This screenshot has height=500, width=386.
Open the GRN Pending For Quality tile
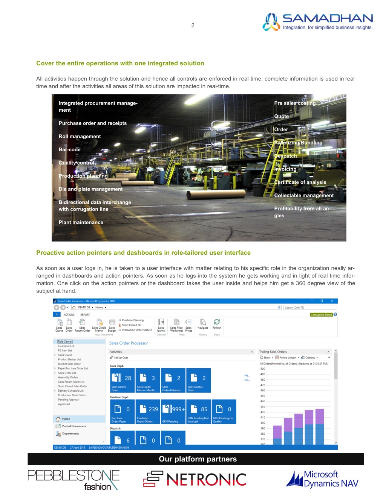coord(224,412)
